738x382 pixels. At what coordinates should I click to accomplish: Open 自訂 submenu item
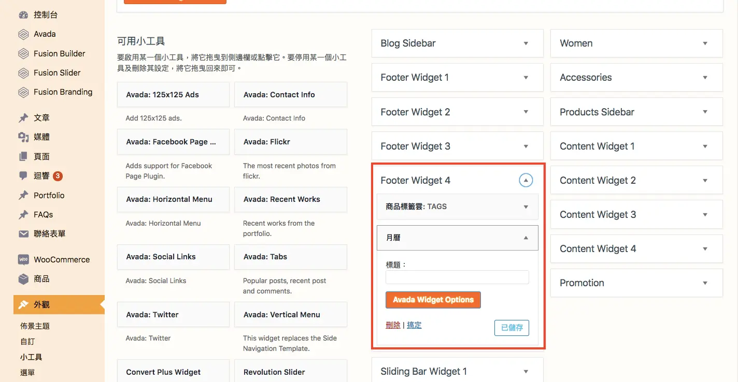point(27,342)
